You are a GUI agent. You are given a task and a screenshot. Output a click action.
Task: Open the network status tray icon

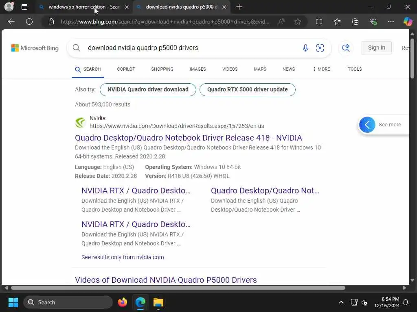pyautogui.click(x=354, y=302)
